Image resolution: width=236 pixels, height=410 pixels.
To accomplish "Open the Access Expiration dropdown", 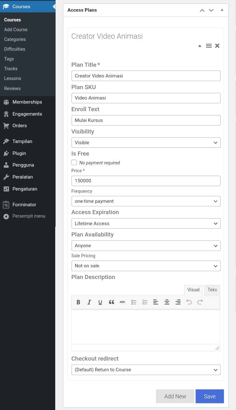I will pos(146,224).
